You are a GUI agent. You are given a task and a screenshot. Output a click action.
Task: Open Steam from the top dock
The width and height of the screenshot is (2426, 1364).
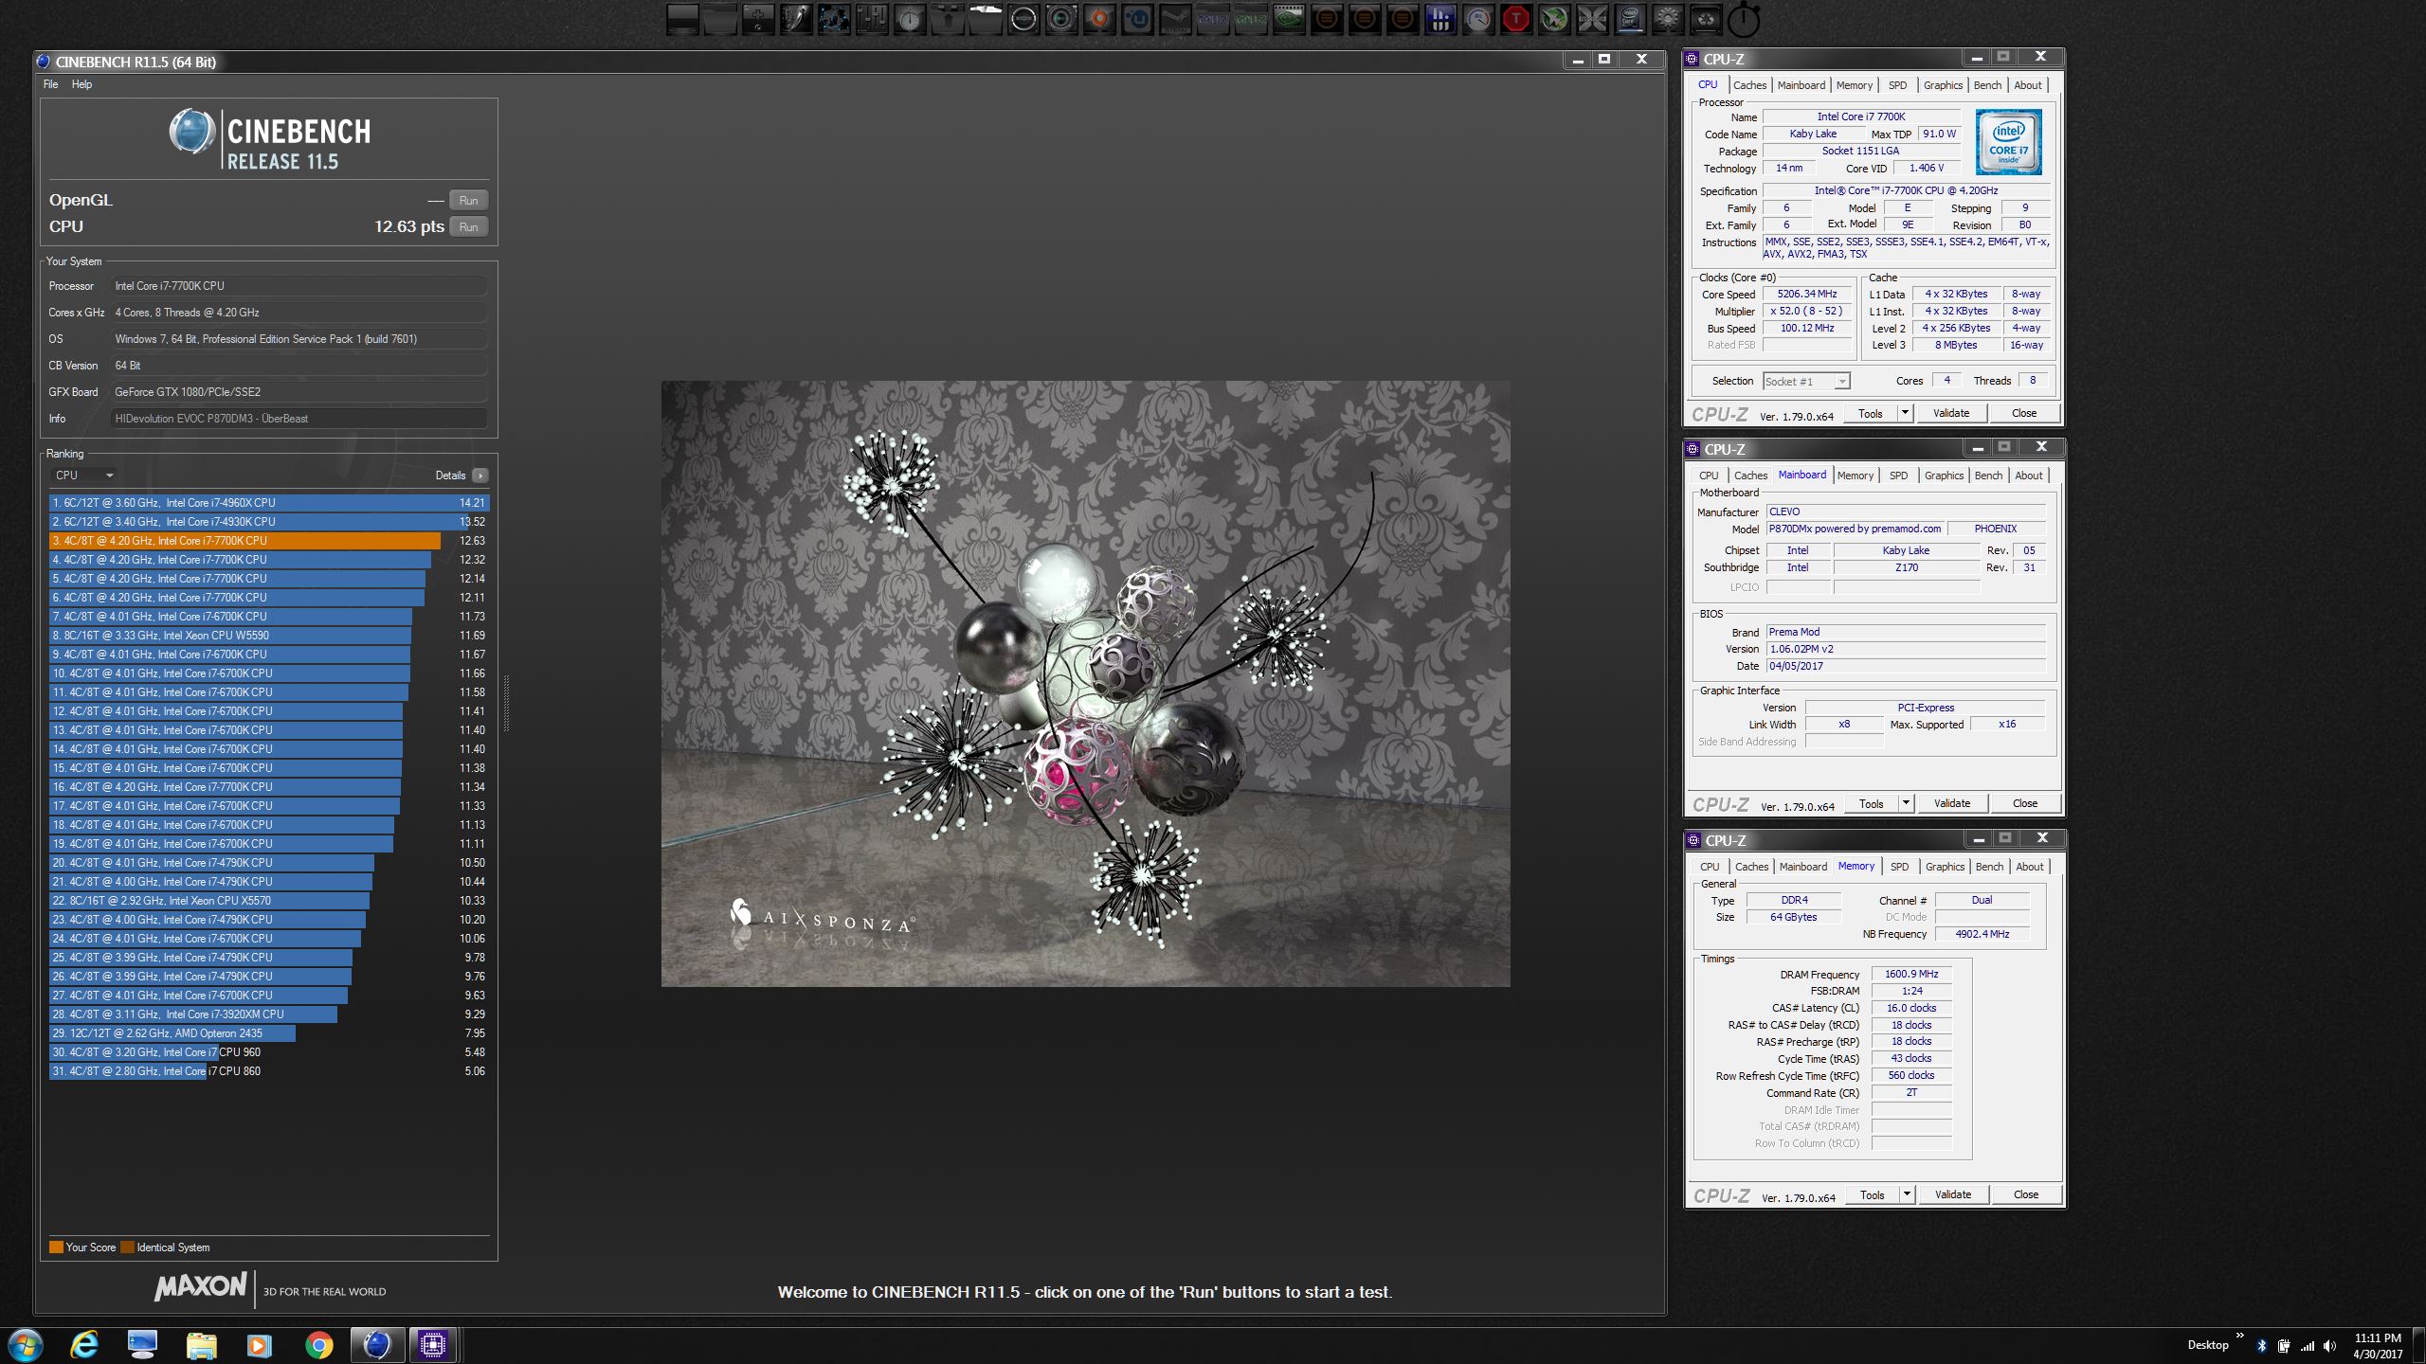pos(1174,19)
